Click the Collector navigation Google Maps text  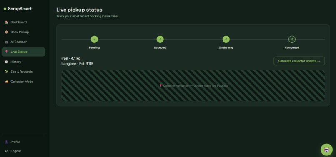click(x=195, y=86)
